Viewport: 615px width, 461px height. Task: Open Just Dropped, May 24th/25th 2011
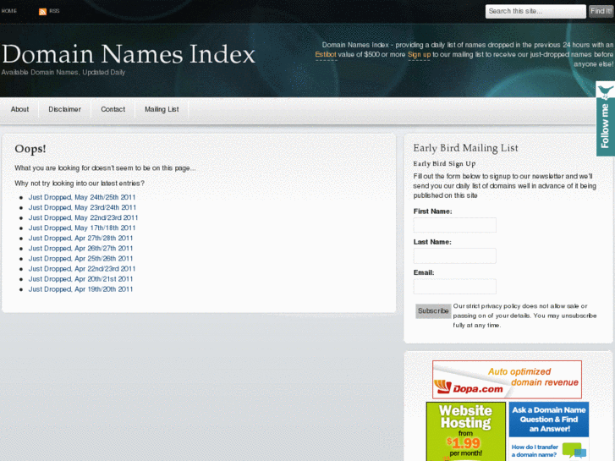pyautogui.click(x=81, y=197)
